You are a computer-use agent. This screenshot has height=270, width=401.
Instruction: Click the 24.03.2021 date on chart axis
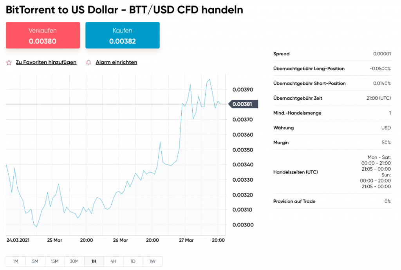(x=18, y=240)
